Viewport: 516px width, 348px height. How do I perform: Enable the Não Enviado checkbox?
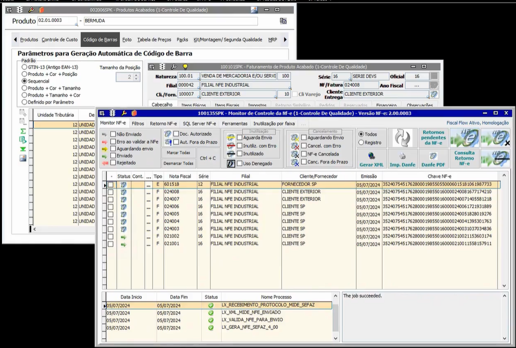click(x=113, y=135)
